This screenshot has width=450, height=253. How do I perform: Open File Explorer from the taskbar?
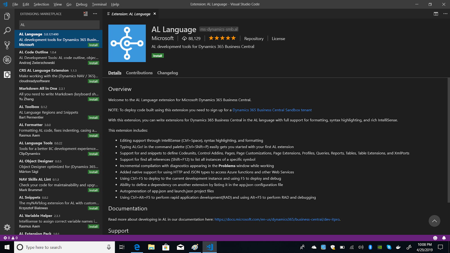pyautogui.click(x=151, y=247)
